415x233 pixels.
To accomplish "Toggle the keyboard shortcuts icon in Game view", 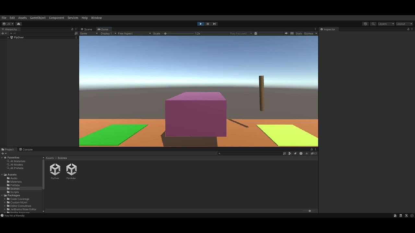I will [292, 33].
